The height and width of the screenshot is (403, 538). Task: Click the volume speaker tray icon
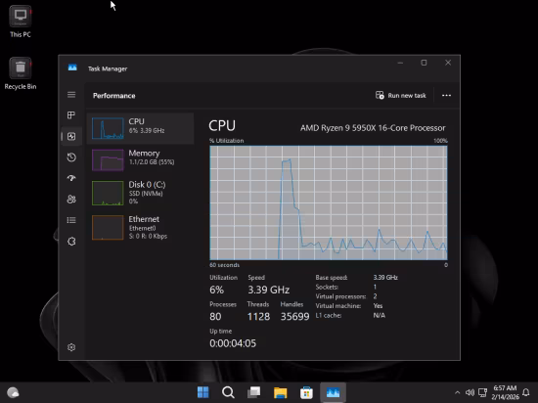470,392
